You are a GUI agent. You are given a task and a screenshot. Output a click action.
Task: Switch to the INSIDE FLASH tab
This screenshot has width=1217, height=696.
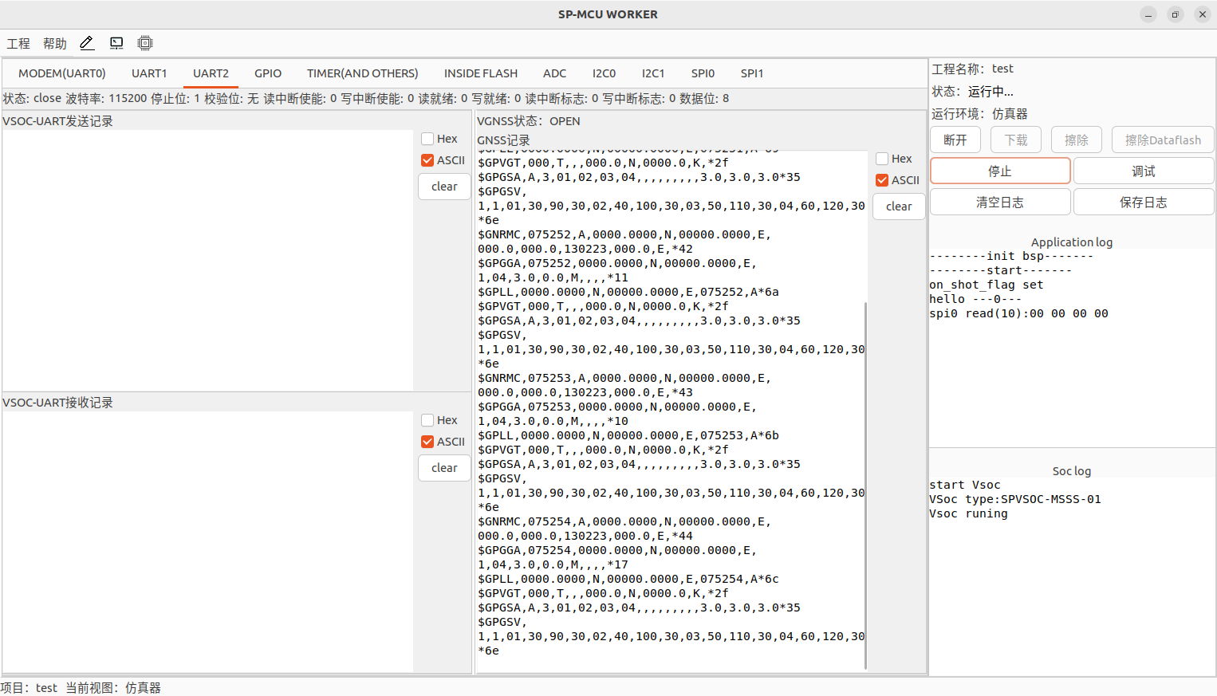point(480,73)
